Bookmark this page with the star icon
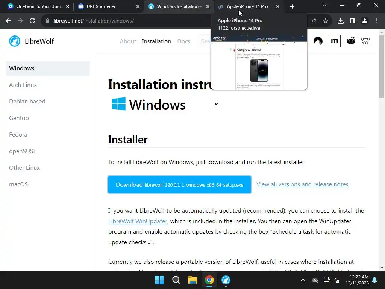The image size is (385, 289). pos(326,21)
